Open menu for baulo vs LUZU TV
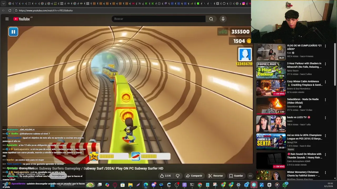Screen dimensions: 337x189 [x=325, y=118]
